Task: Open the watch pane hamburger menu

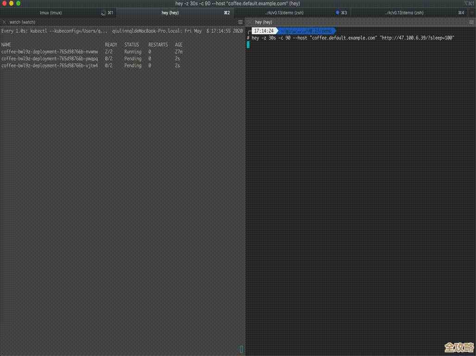Action: click(240, 22)
